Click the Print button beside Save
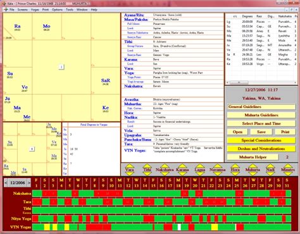This screenshot has width=300, height=234. click(x=285, y=132)
